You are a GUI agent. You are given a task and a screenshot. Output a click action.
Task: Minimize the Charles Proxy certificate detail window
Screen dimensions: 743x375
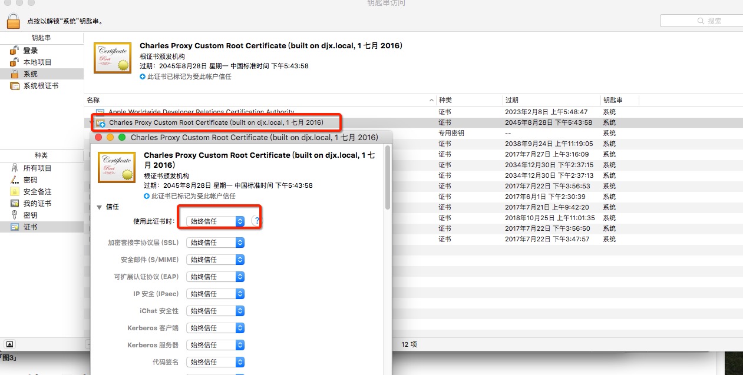point(110,137)
